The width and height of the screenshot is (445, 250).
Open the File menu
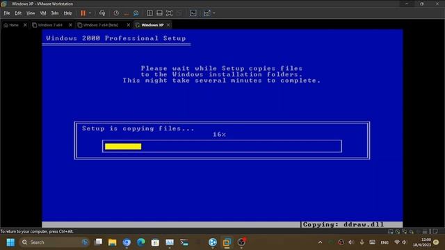coord(7,13)
